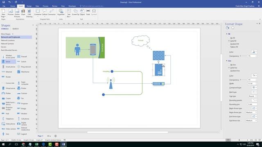Open the Callout dropdown
Image resolution: width=262 pixels, height=147 pixels.
click(45, 17)
